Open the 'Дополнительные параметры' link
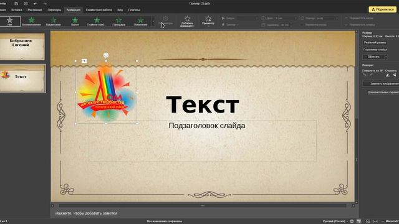This screenshot has width=399, height=224. (x=383, y=92)
